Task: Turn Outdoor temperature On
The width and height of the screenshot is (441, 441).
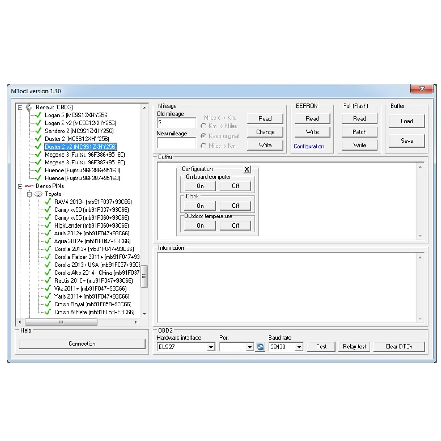Action: [x=200, y=225]
